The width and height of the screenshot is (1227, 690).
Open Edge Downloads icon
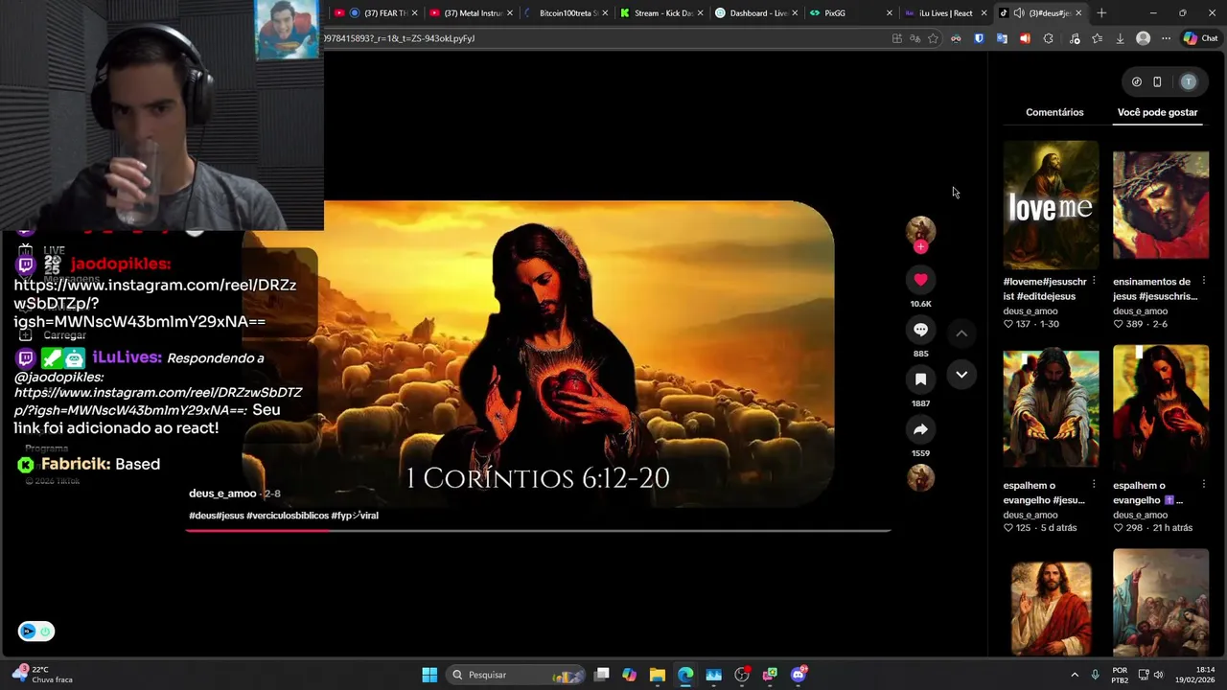(1120, 38)
